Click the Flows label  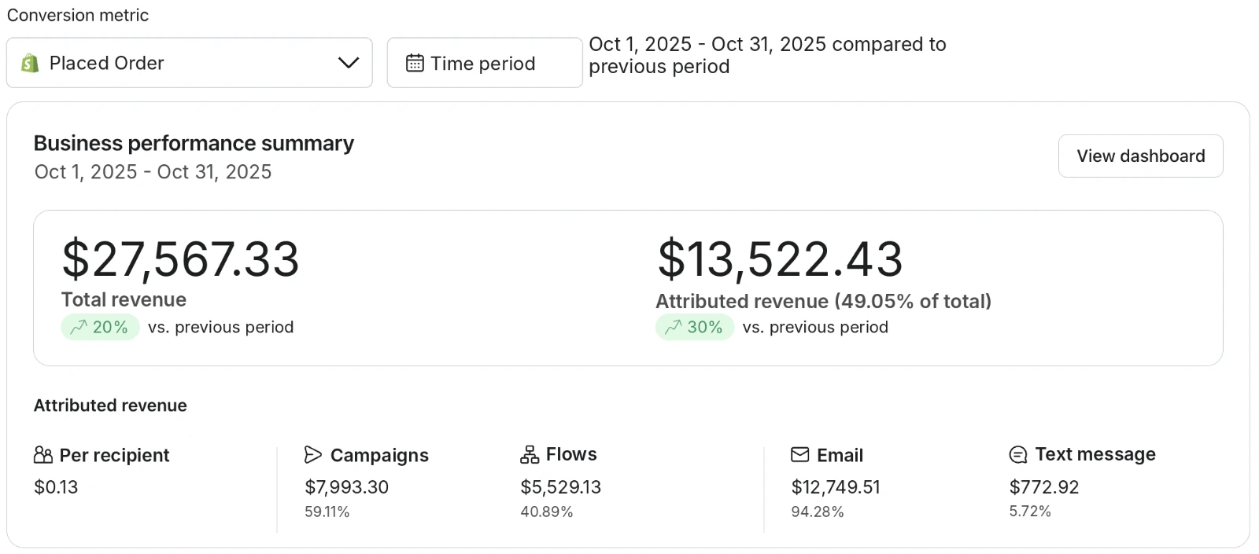pos(571,454)
